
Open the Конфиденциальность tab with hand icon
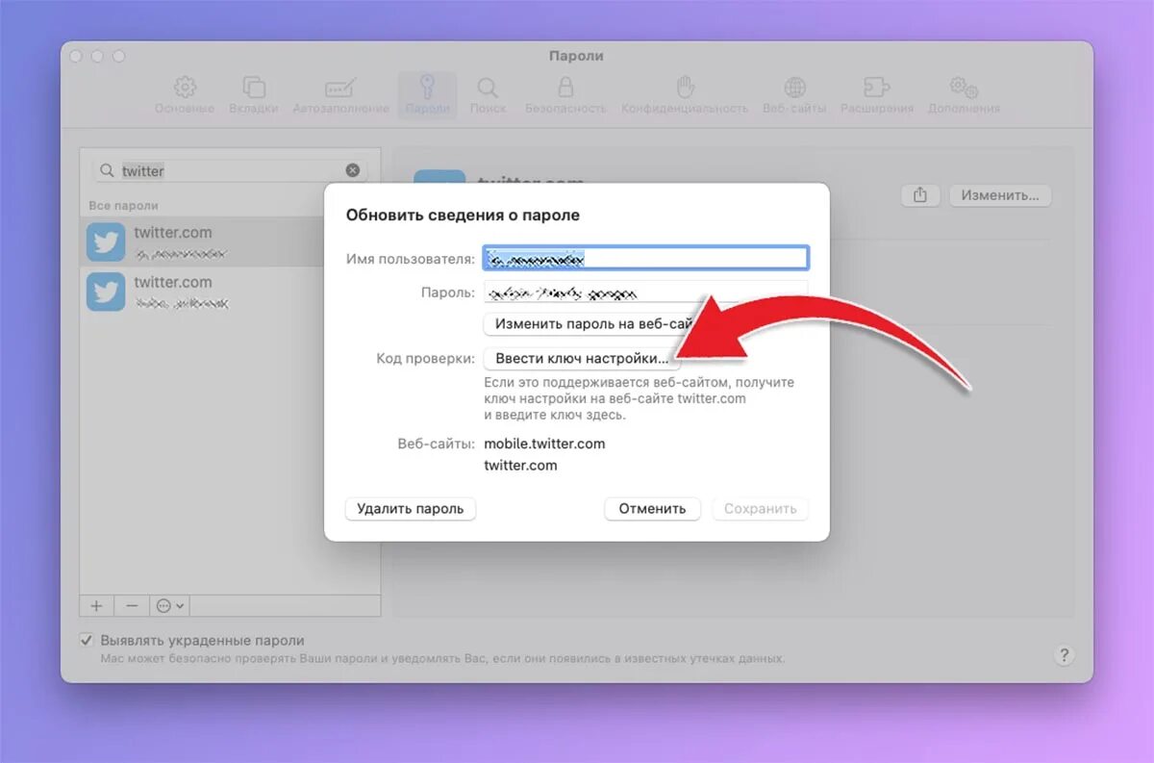(x=685, y=95)
